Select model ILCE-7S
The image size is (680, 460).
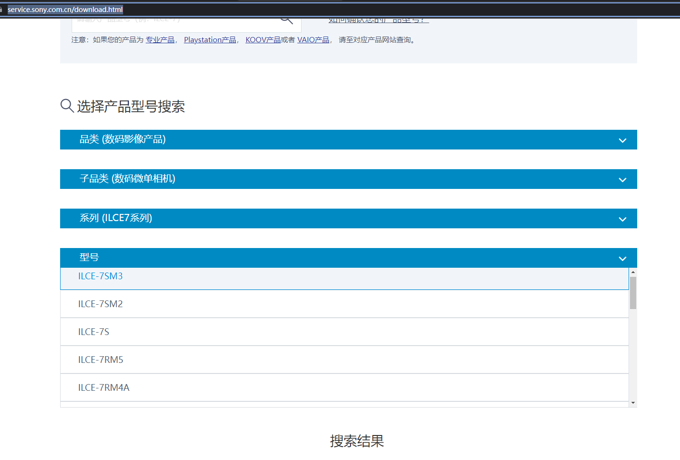pyautogui.click(x=344, y=332)
